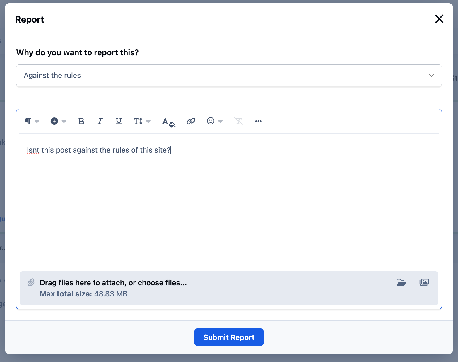Open the report reason dropdown
This screenshot has height=362, width=458.
tap(229, 75)
